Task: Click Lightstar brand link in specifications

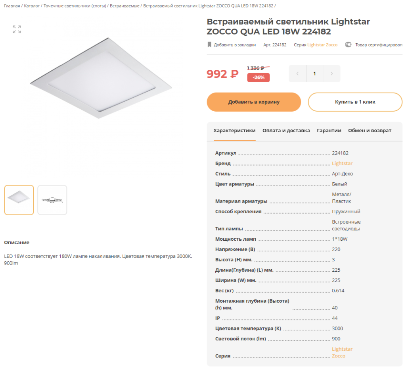Action: (x=342, y=163)
